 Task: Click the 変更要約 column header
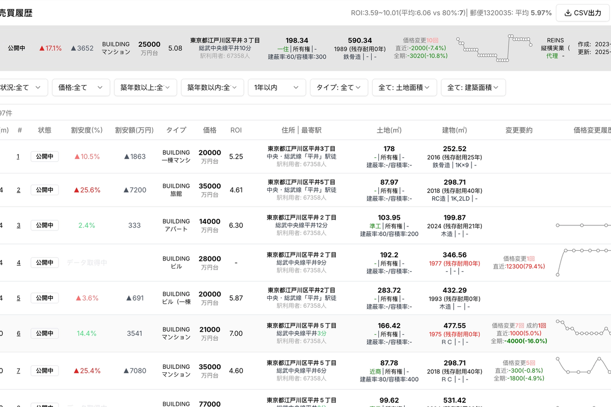pyautogui.click(x=519, y=130)
